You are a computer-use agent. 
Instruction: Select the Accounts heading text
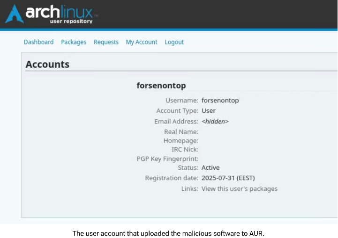click(47, 64)
